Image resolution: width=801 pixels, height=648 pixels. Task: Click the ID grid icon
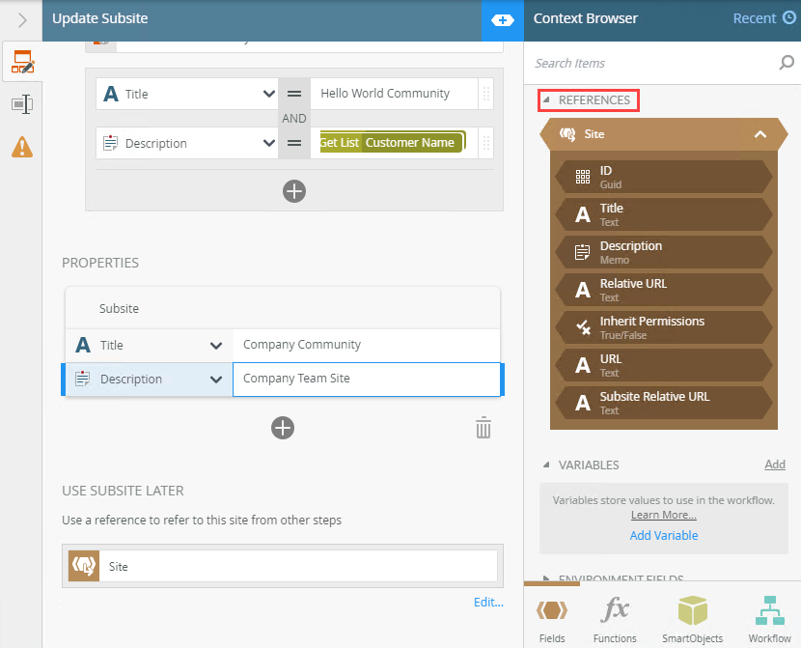point(582,177)
